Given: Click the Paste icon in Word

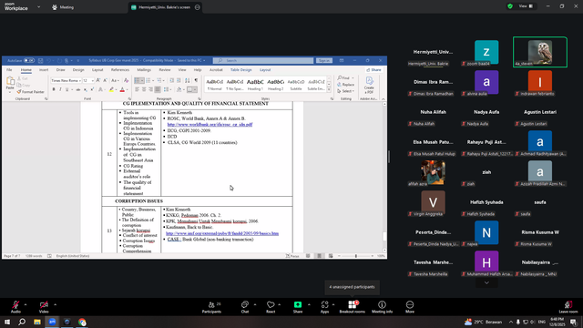Looking at the screenshot, I should pyautogui.click(x=10, y=81).
